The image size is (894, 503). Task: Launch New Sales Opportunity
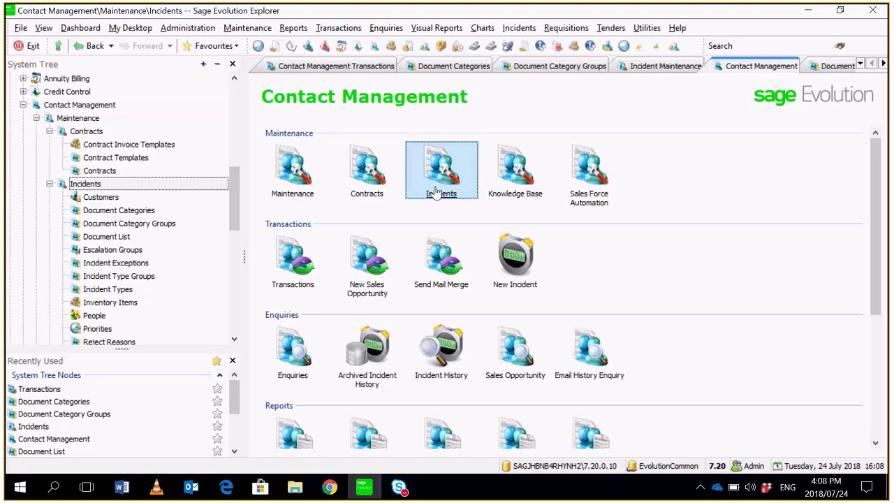click(x=367, y=266)
